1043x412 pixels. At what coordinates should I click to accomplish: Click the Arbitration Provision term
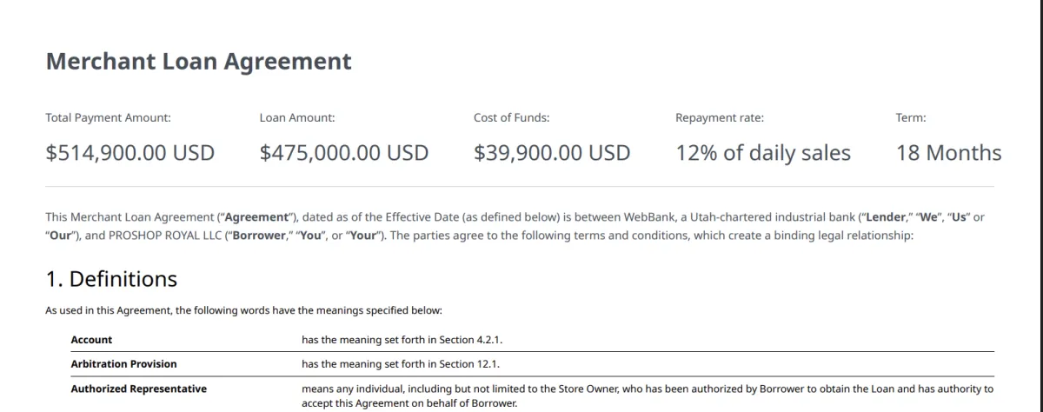pos(123,363)
